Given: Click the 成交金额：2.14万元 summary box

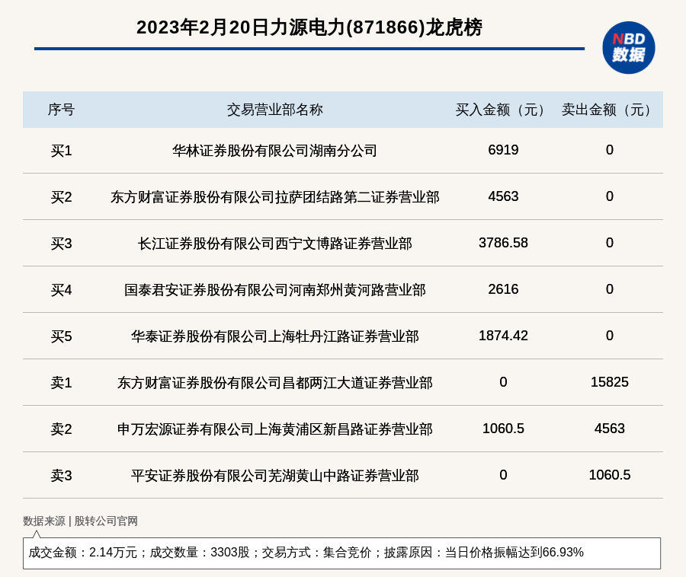Looking at the screenshot, I should 341,553.
